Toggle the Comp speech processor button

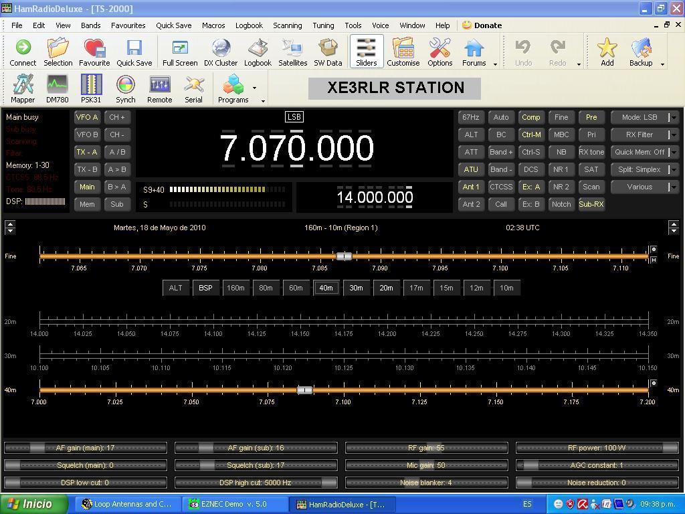(530, 117)
